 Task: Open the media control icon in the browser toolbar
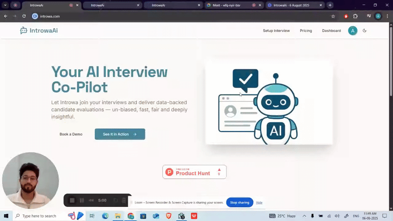point(369,16)
